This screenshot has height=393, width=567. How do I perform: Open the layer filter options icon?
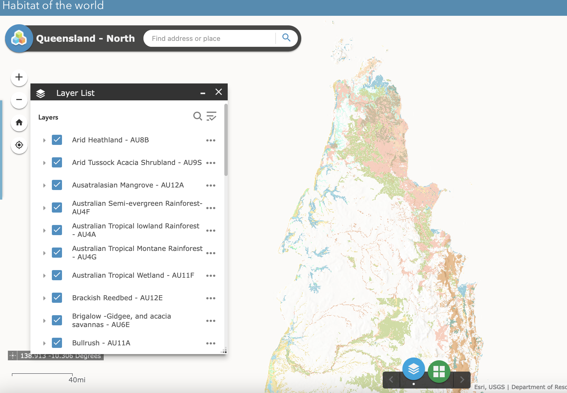(x=211, y=116)
